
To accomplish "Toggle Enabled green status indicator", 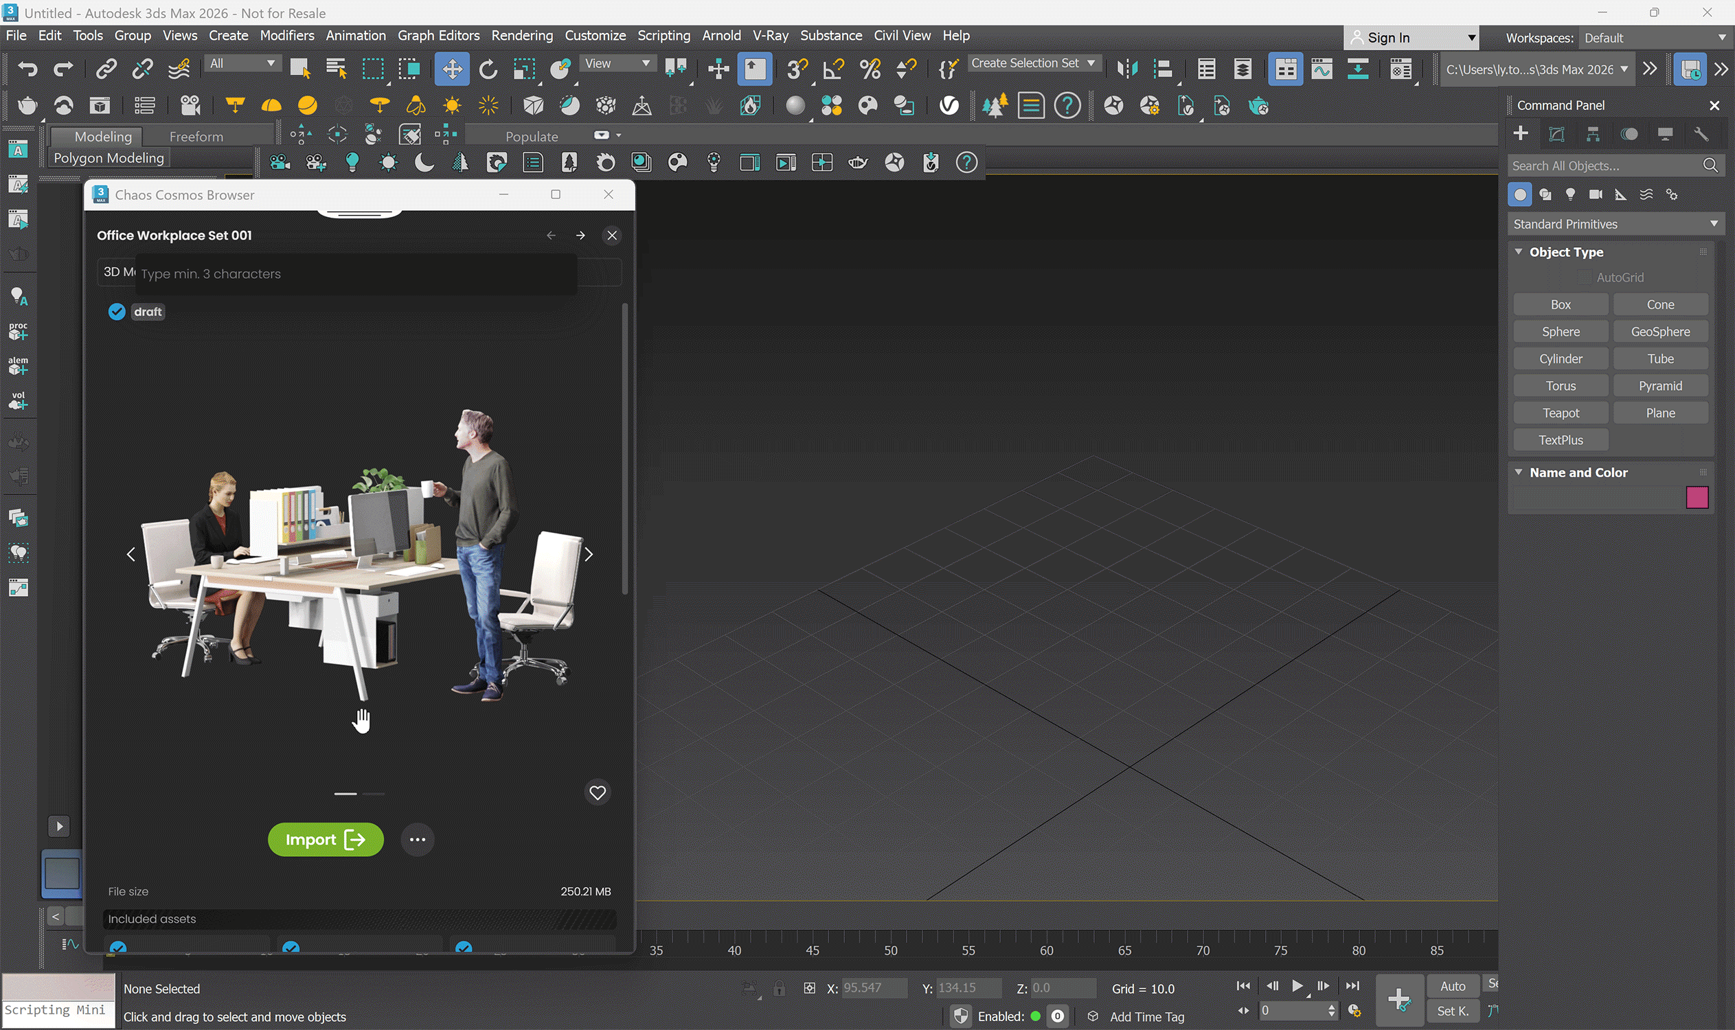I will click(x=1035, y=1016).
